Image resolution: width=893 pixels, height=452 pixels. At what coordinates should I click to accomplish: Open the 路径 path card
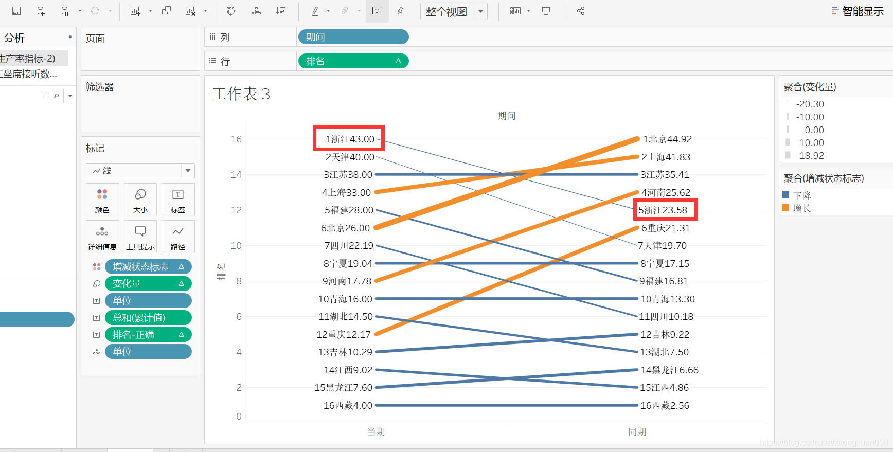click(x=178, y=237)
